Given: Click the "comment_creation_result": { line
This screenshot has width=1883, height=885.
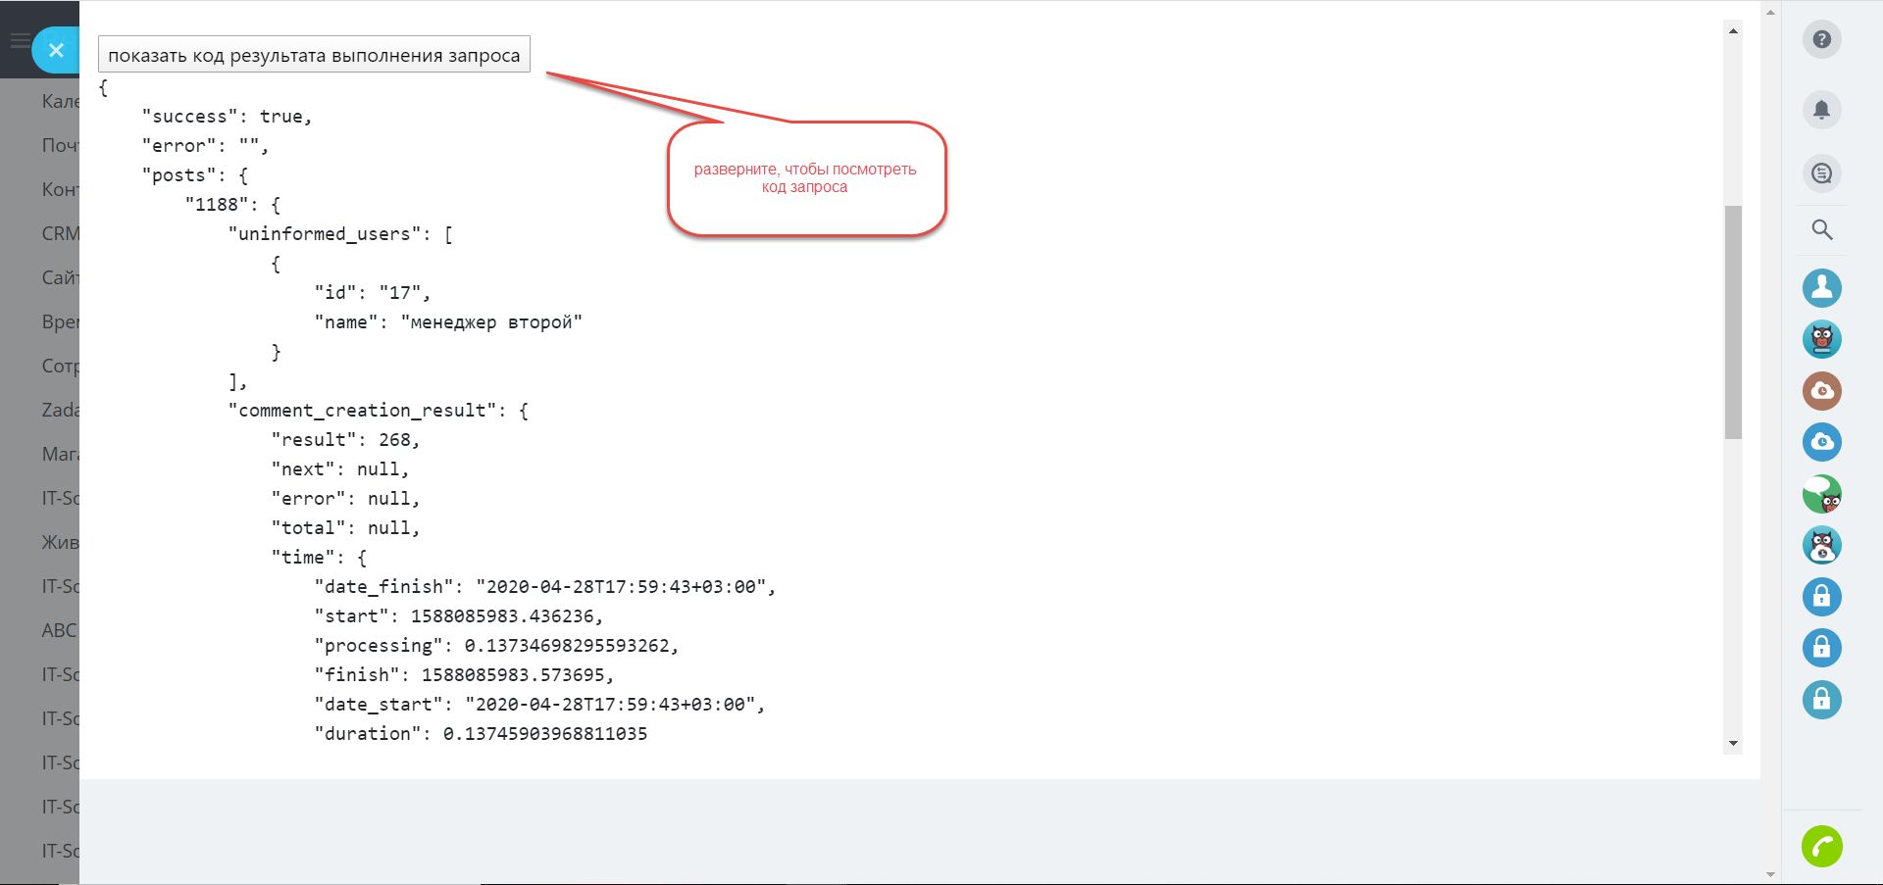Looking at the screenshot, I should (379, 411).
